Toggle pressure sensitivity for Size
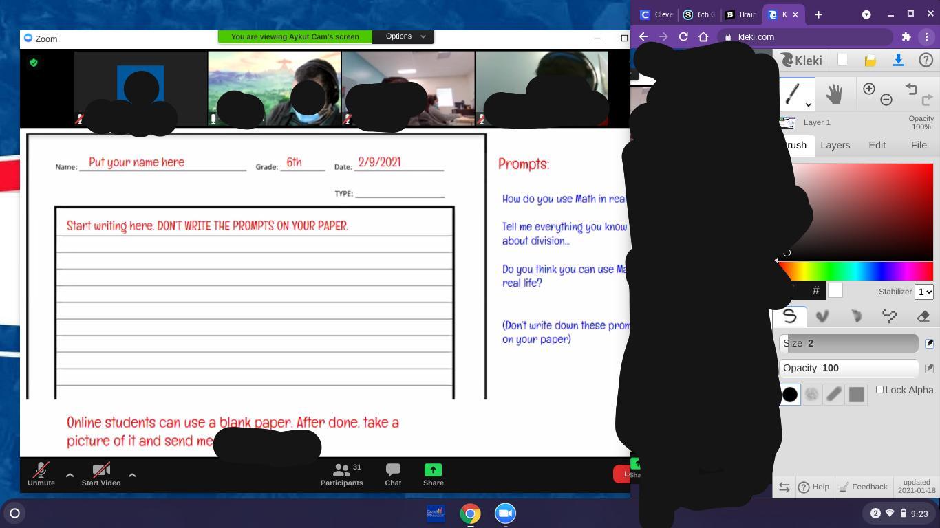This screenshot has height=528, width=940. coord(929,343)
